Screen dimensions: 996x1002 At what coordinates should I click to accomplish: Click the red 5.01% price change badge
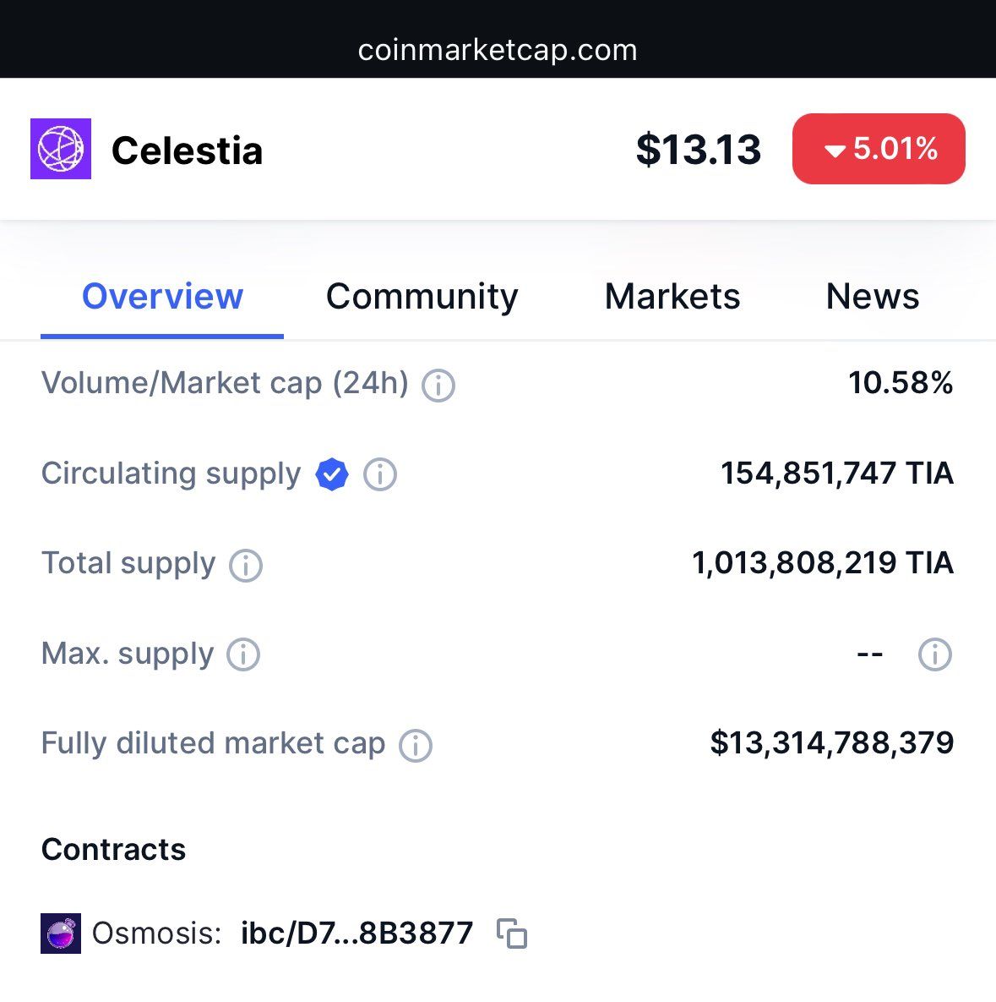879,149
